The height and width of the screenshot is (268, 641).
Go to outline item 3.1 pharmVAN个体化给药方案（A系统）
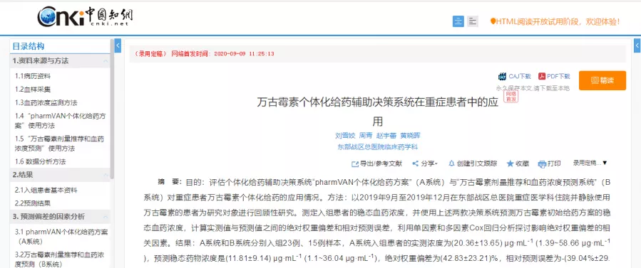point(61,237)
